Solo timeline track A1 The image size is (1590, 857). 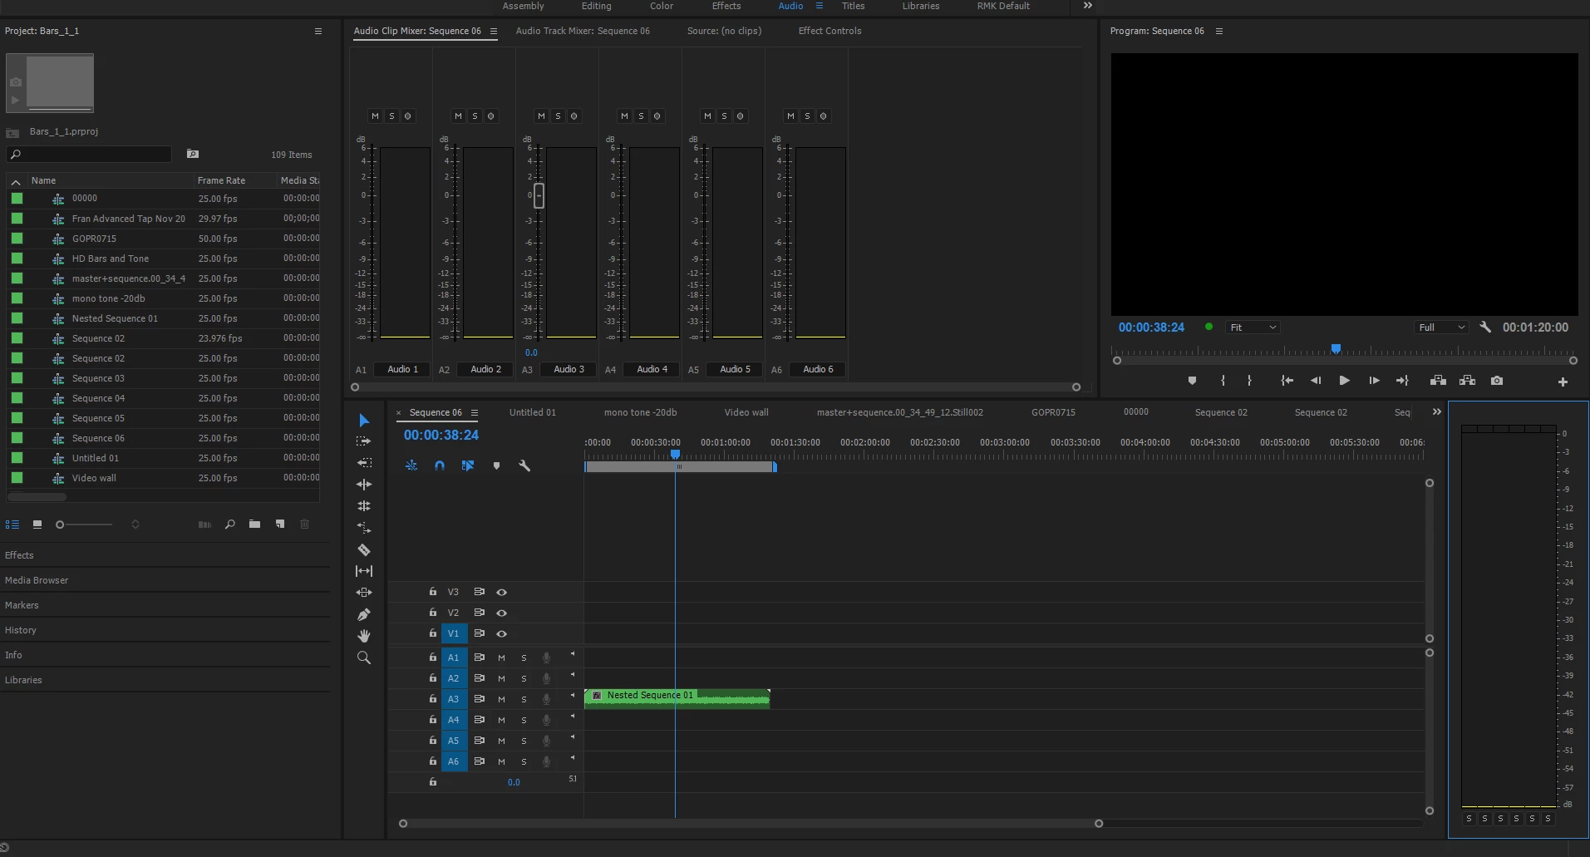tap(524, 658)
